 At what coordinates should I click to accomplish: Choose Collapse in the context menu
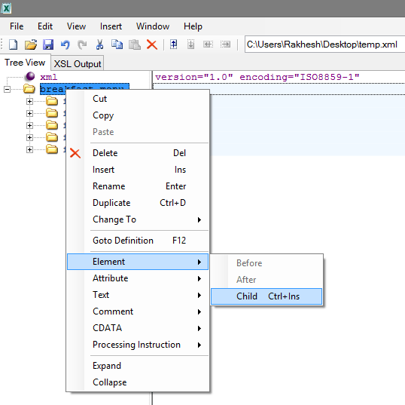138,382
